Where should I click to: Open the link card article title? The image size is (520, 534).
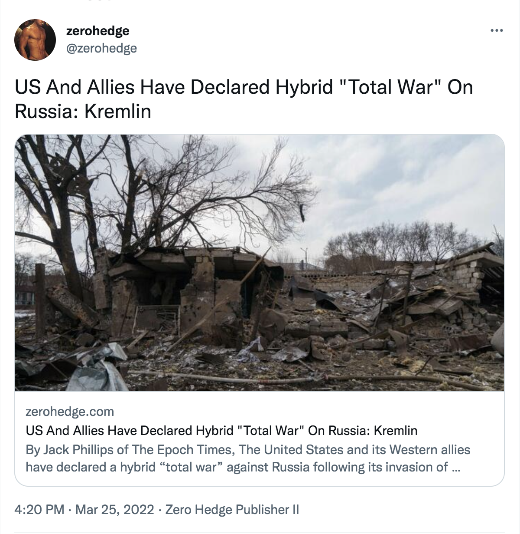tap(221, 431)
